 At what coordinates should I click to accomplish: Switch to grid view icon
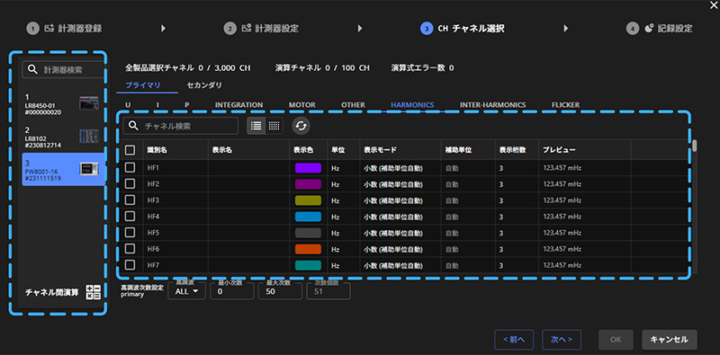pos(274,126)
